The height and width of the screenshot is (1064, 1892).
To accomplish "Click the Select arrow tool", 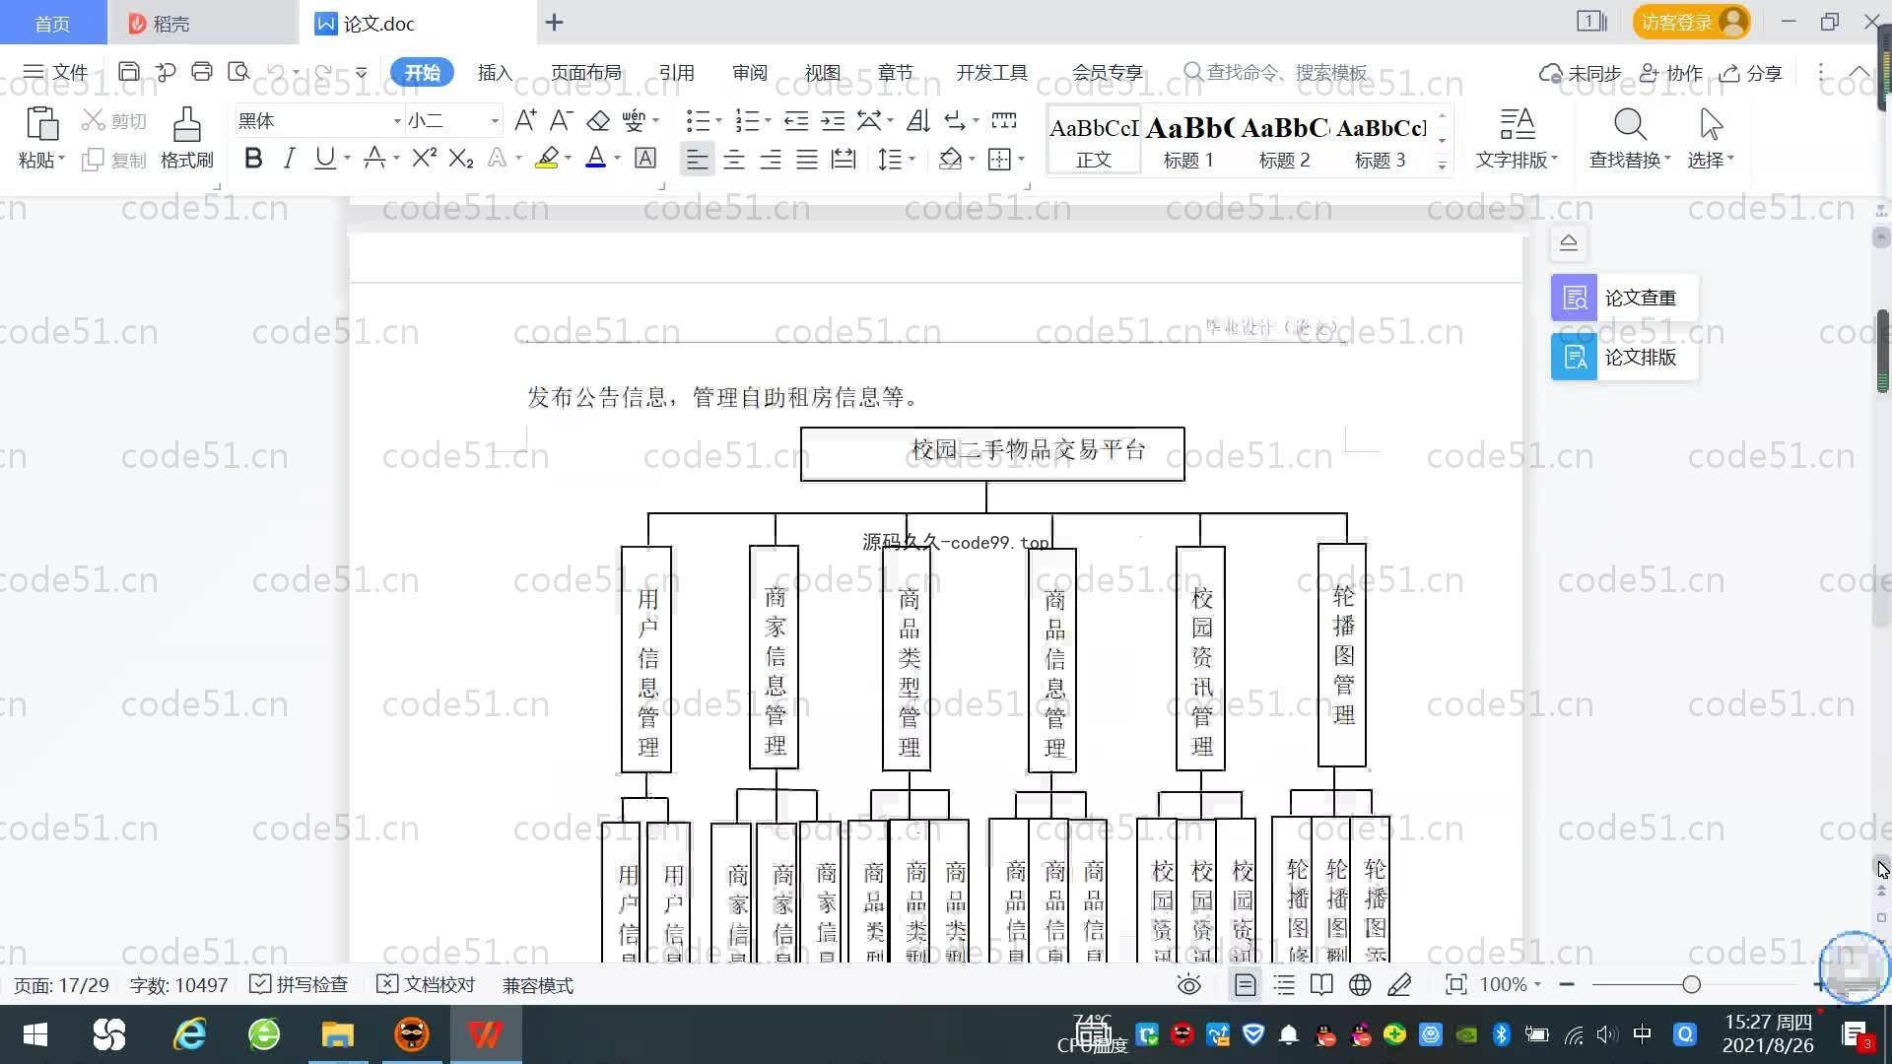I will pyautogui.click(x=1711, y=138).
